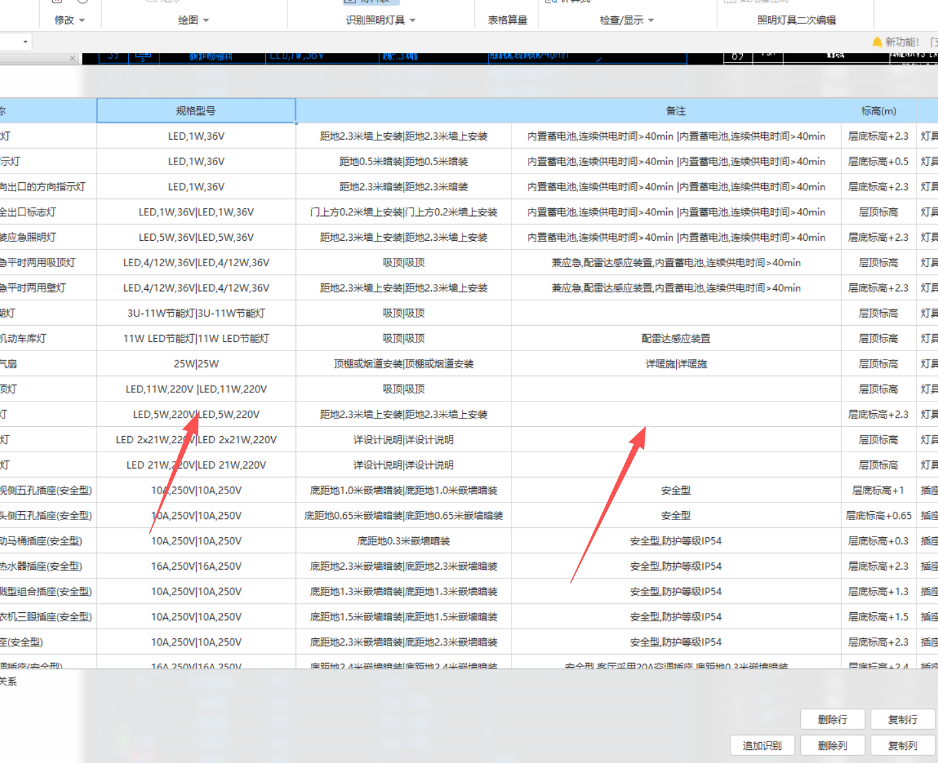The height and width of the screenshot is (763, 938).
Task: Select the 16A,250V|16A,250V cell in 热水器插座 row
Action: tap(196, 567)
